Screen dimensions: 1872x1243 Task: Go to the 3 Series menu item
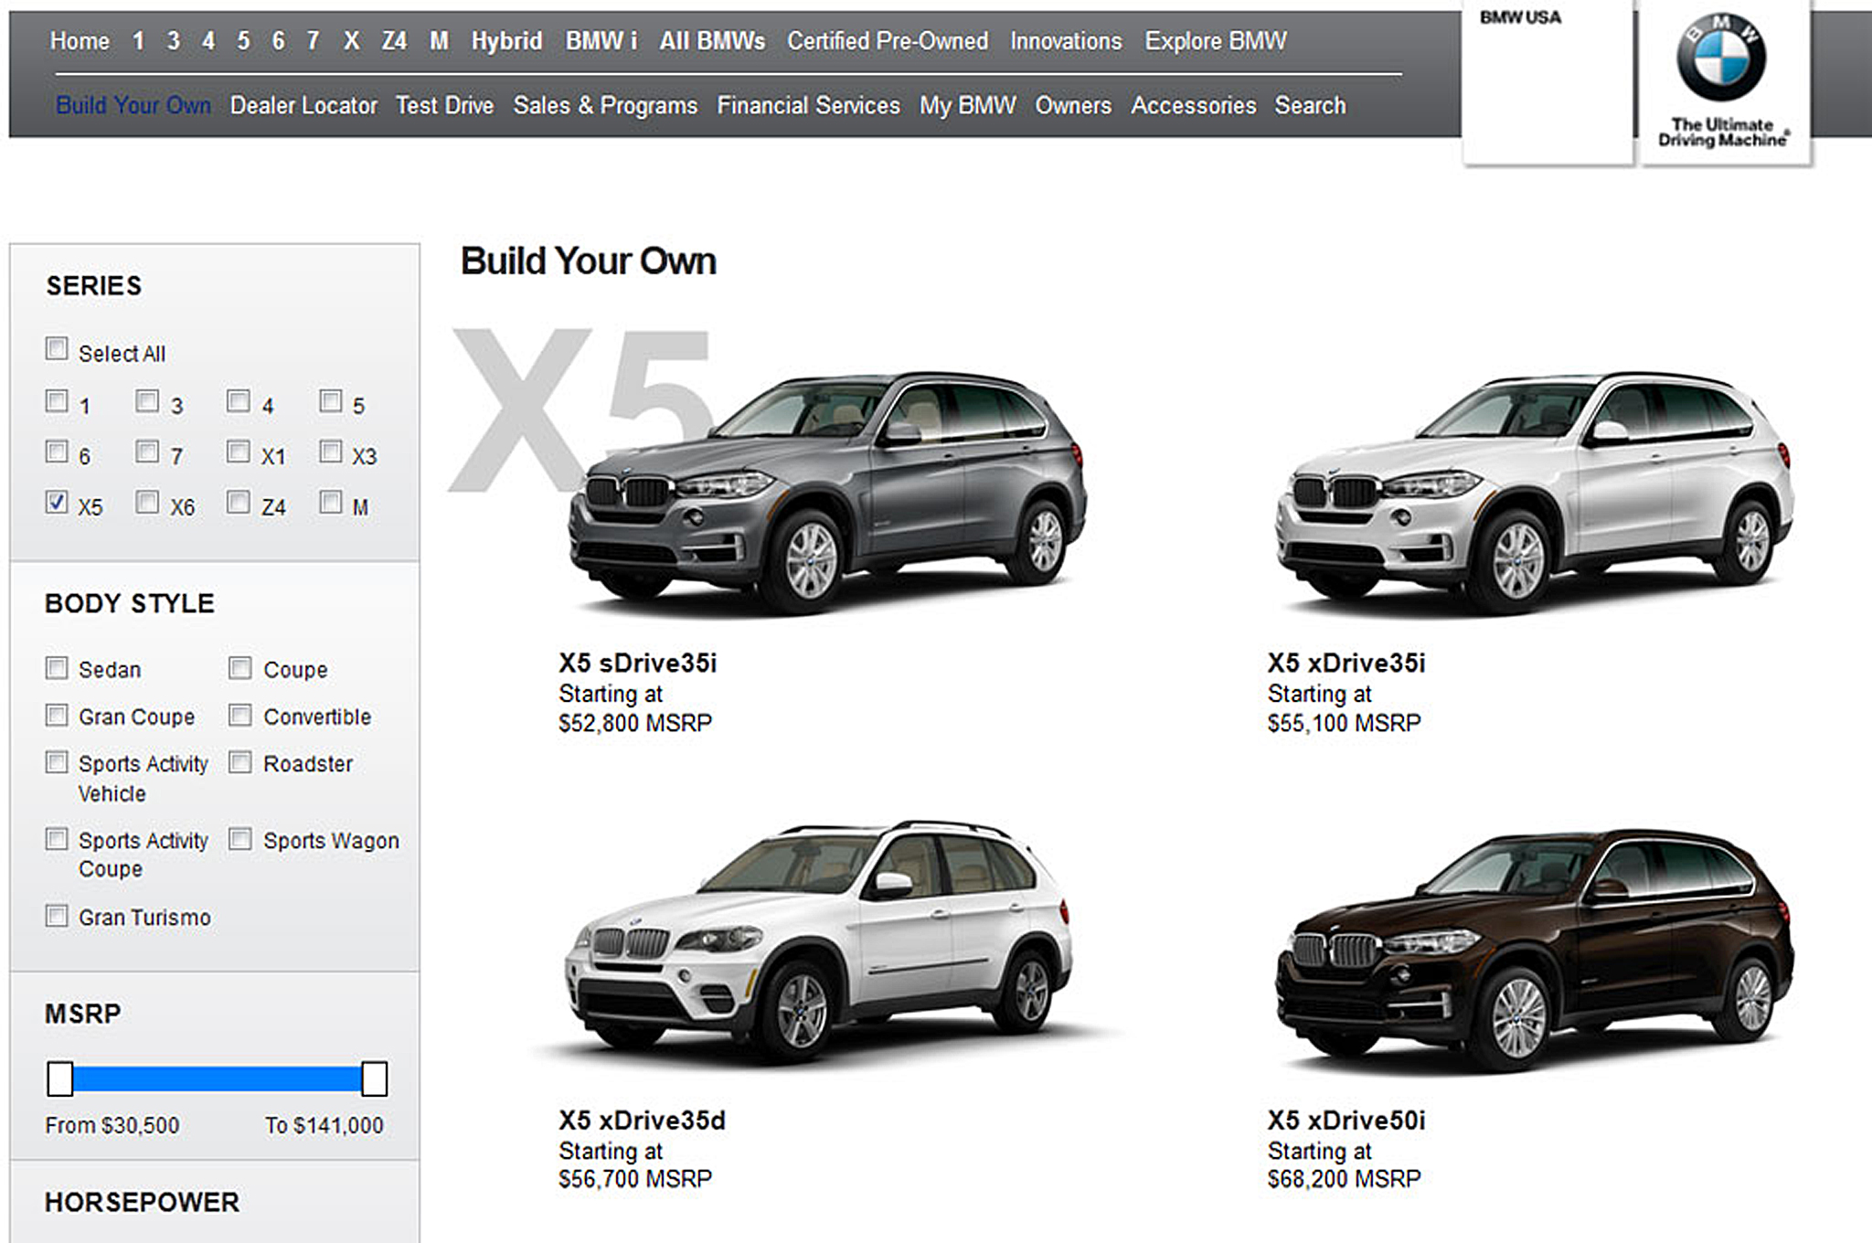click(x=173, y=41)
